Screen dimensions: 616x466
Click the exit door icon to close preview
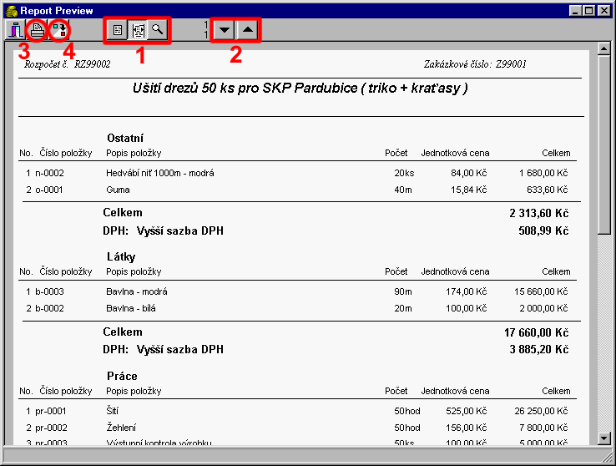coord(15,31)
